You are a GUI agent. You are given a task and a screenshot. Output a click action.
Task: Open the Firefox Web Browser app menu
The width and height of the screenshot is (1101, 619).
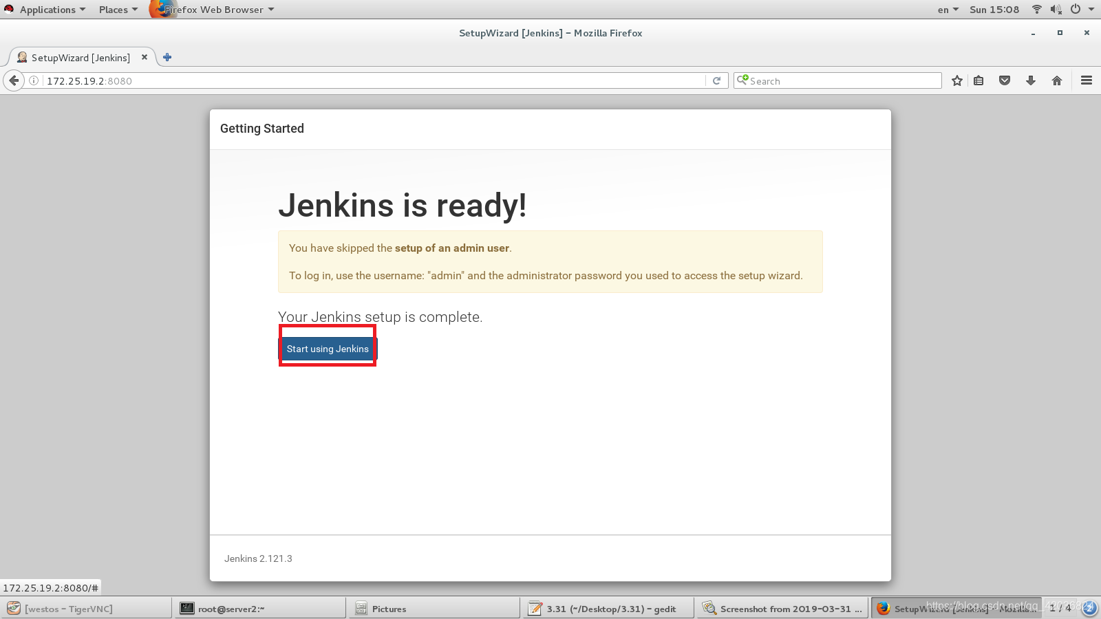click(213, 10)
